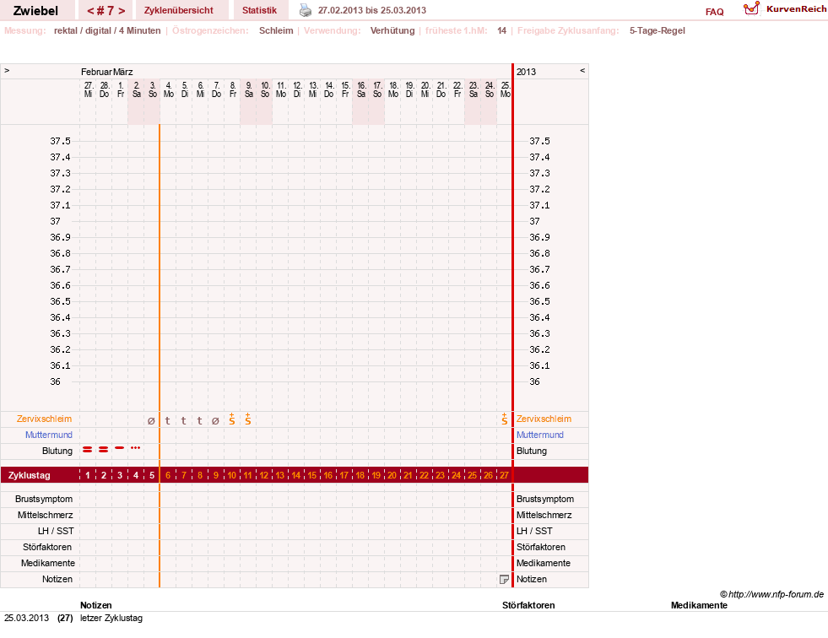Select cycle day 27 in Zyklustag bar

(504, 475)
